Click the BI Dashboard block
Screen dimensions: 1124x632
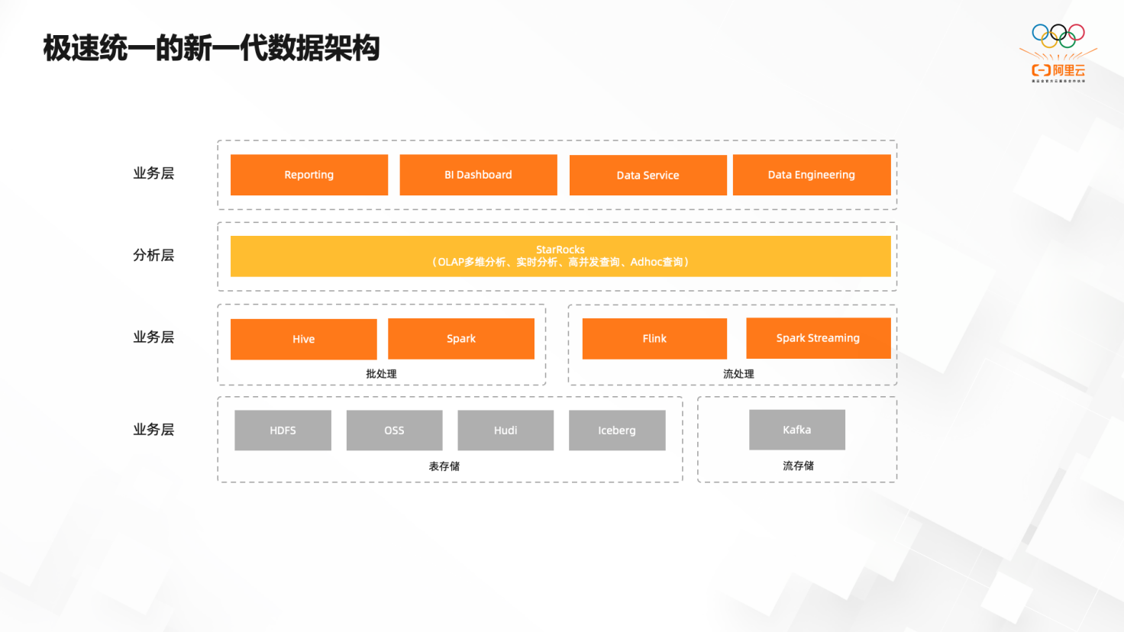478,175
